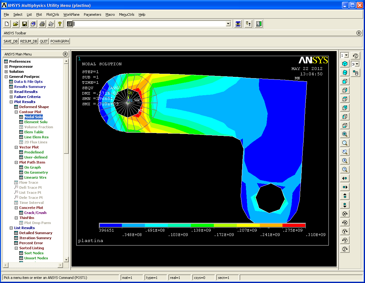Collapse the General Postproc tree node
The width and height of the screenshot is (365, 283).
click(6, 77)
